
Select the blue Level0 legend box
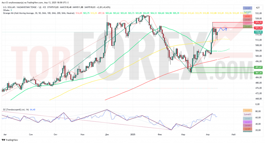click(247, 8)
